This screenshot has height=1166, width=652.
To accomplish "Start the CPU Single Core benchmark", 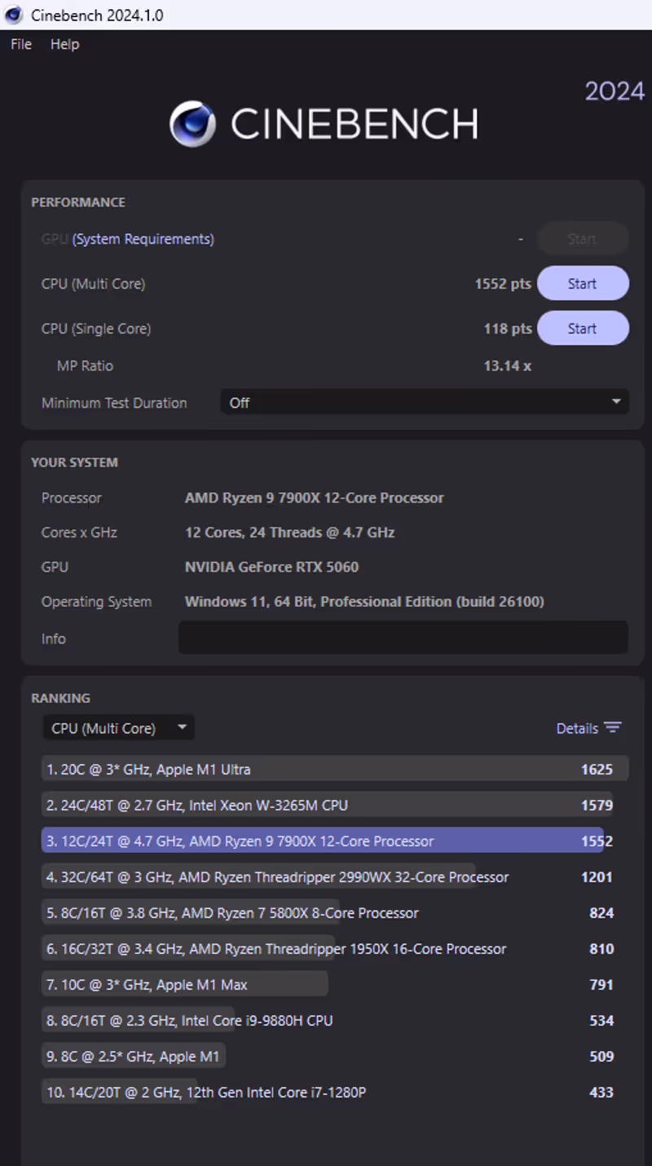I will point(582,329).
